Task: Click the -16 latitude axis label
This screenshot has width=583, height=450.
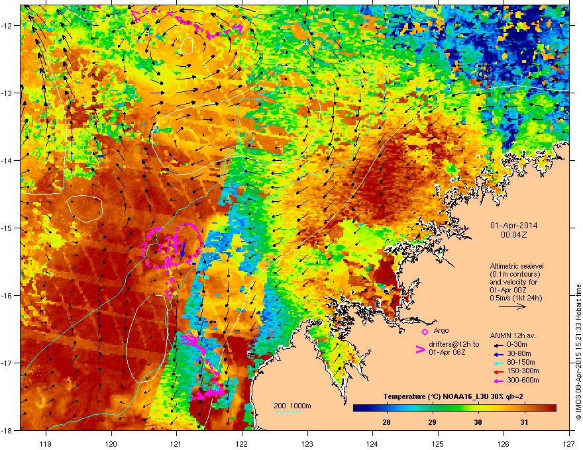Action: [7, 296]
